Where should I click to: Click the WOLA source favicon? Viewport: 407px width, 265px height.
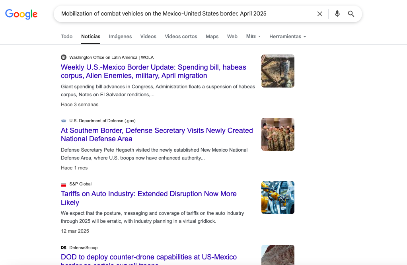(x=64, y=57)
